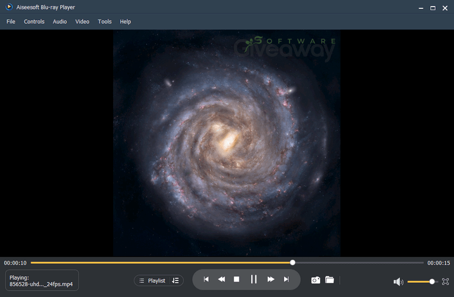The image size is (454, 297).
Task: Enter full screen mode
Action: 445,281
